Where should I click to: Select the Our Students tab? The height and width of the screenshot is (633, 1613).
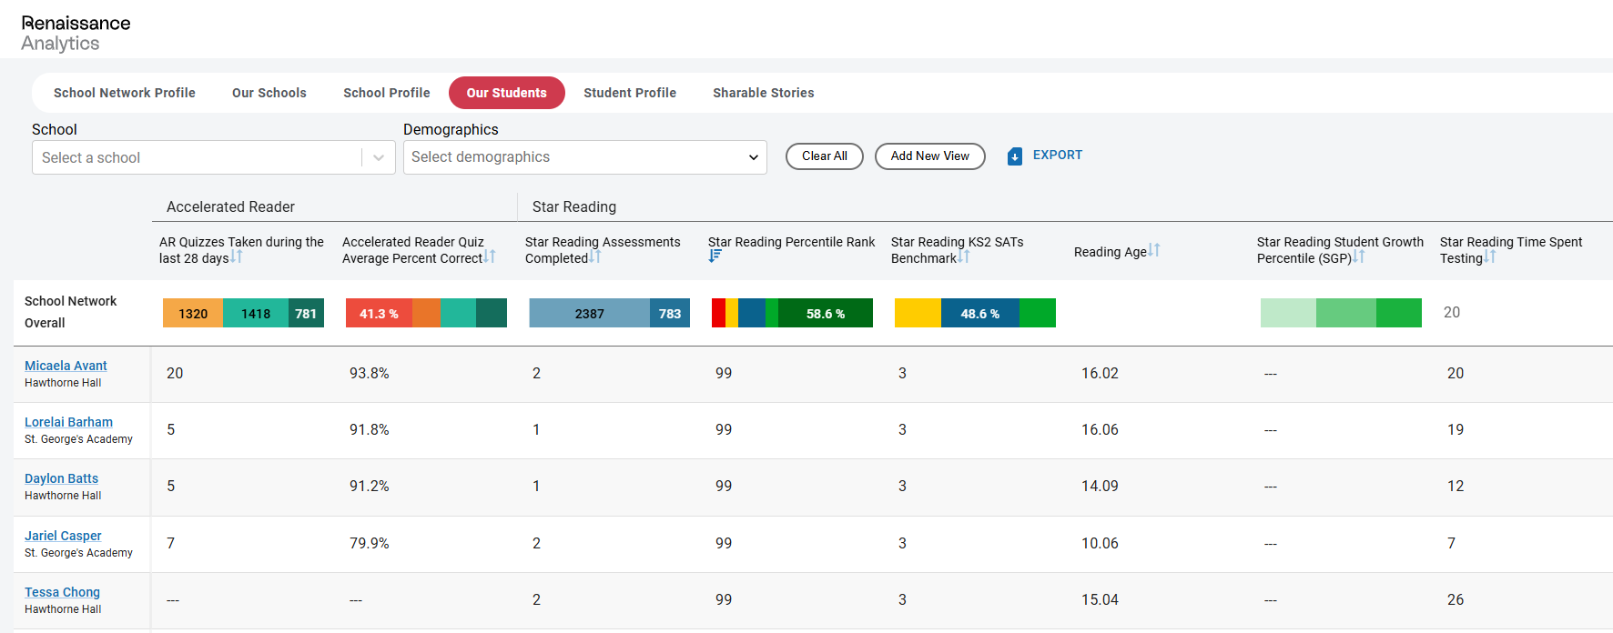pyautogui.click(x=507, y=93)
